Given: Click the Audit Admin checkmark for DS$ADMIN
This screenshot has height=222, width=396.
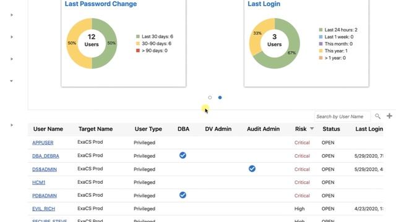Looking at the screenshot, I should pyautogui.click(x=252, y=168).
